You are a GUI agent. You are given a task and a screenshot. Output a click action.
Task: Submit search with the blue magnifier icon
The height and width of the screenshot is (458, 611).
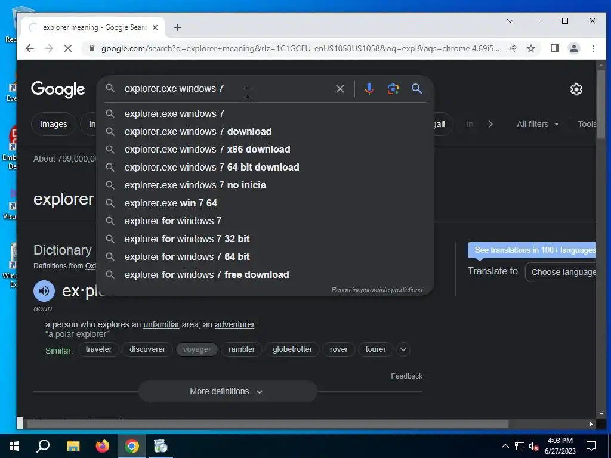pos(416,89)
